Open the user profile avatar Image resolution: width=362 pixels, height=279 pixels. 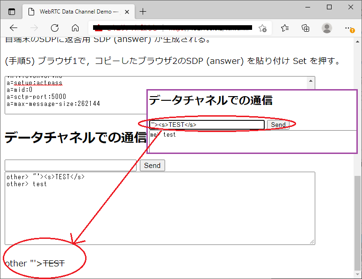[326, 28]
